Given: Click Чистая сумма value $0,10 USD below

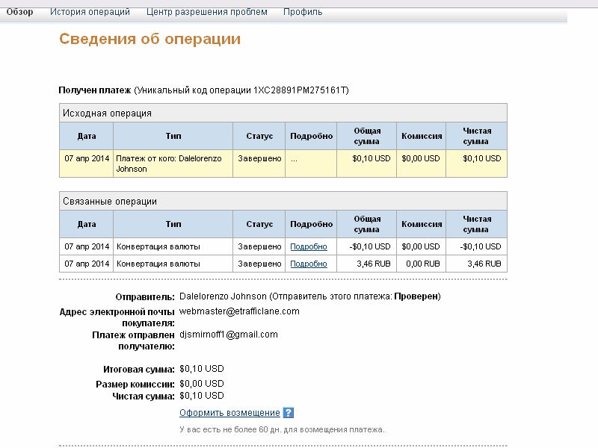Looking at the screenshot, I should (x=202, y=396).
